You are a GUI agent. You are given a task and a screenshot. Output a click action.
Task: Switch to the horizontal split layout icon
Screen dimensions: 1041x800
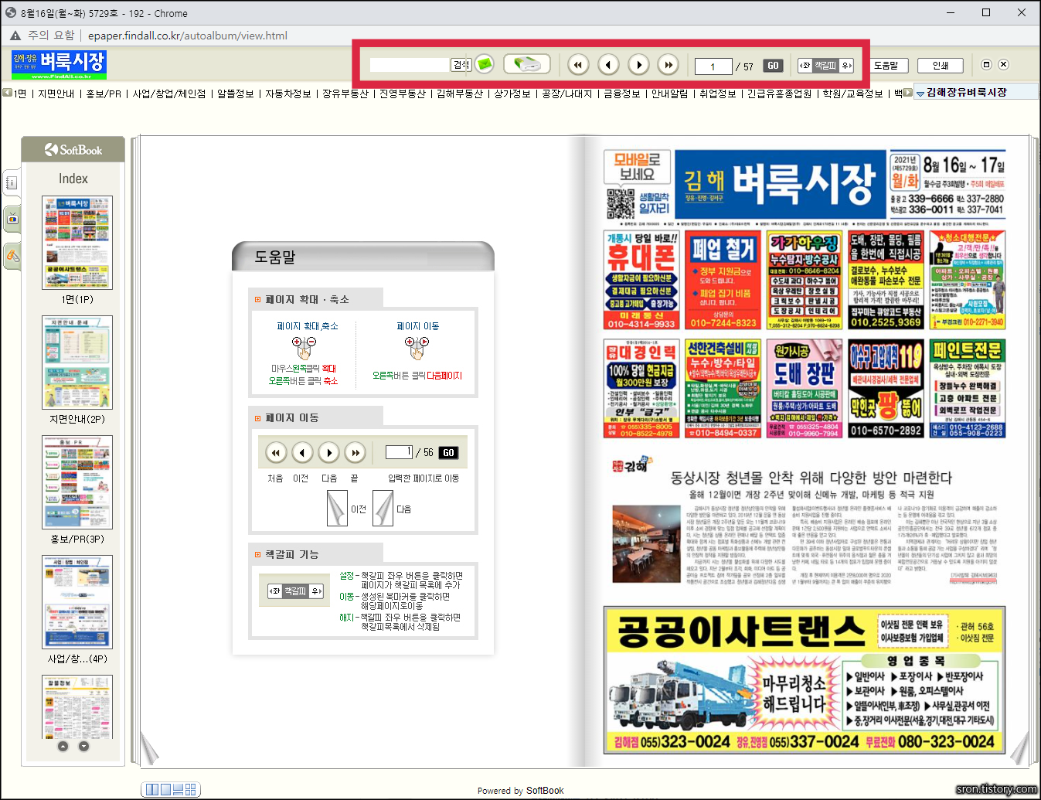(179, 789)
